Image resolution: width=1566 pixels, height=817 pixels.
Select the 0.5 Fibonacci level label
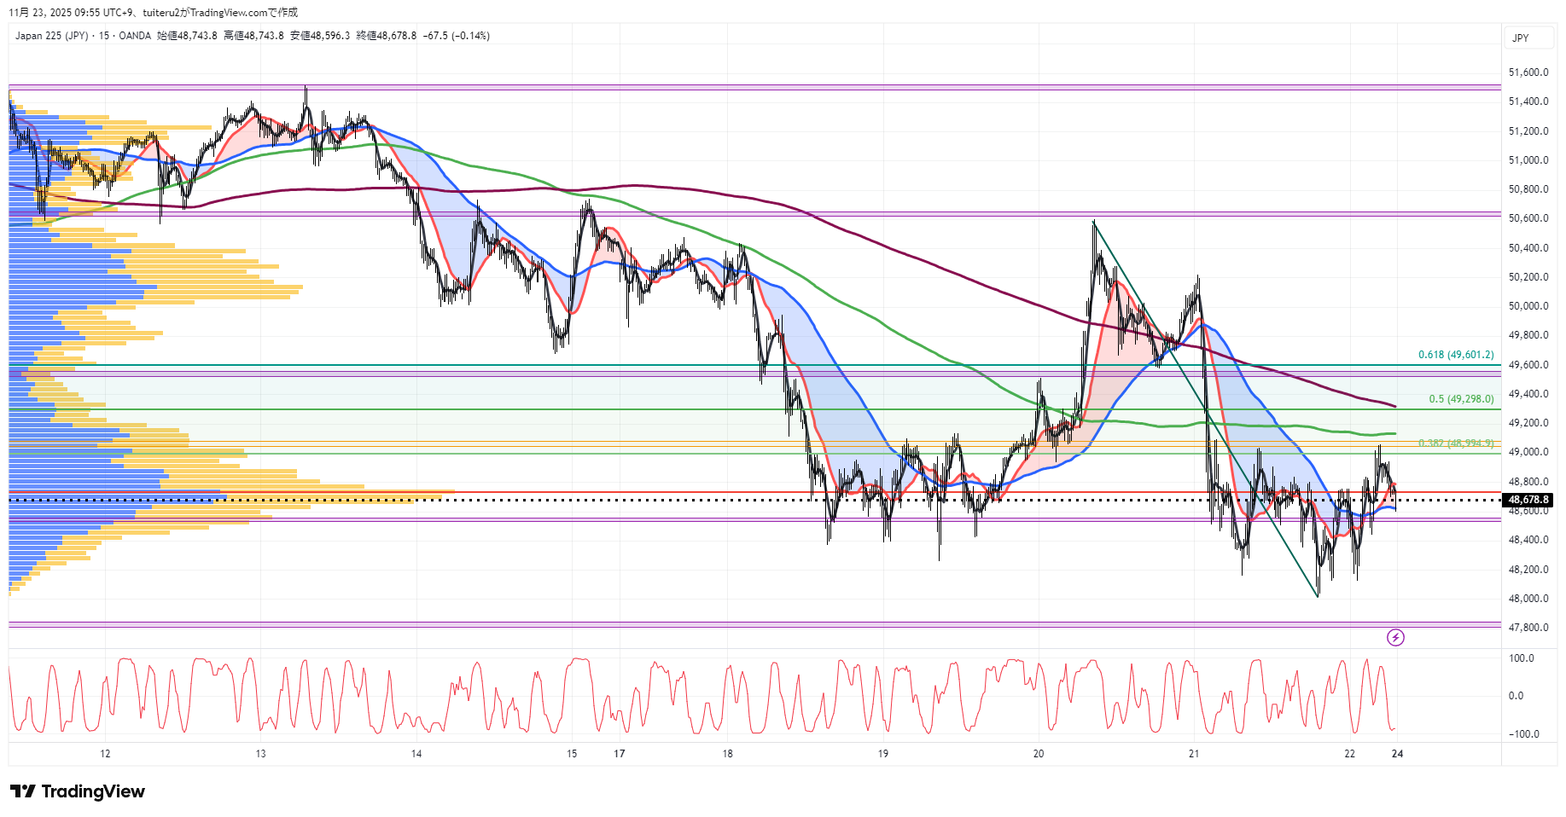tap(1461, 399)
